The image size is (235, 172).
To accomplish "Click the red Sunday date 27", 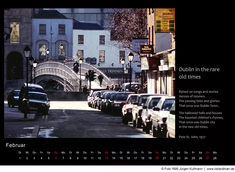I will pyautogui.click(x=208, y=158).
